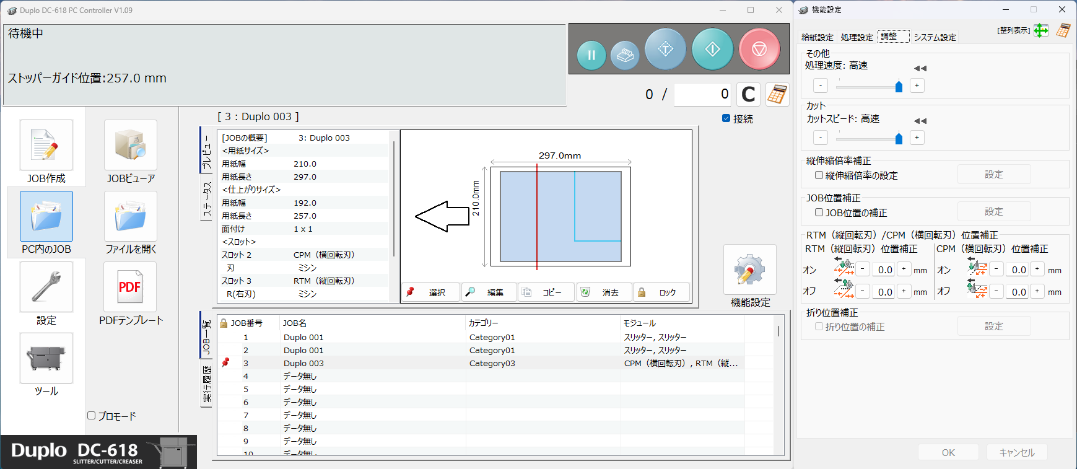Switch to the 処理設定 tab
Viewport: 1077px width, 469px height.
pos(857,37)
